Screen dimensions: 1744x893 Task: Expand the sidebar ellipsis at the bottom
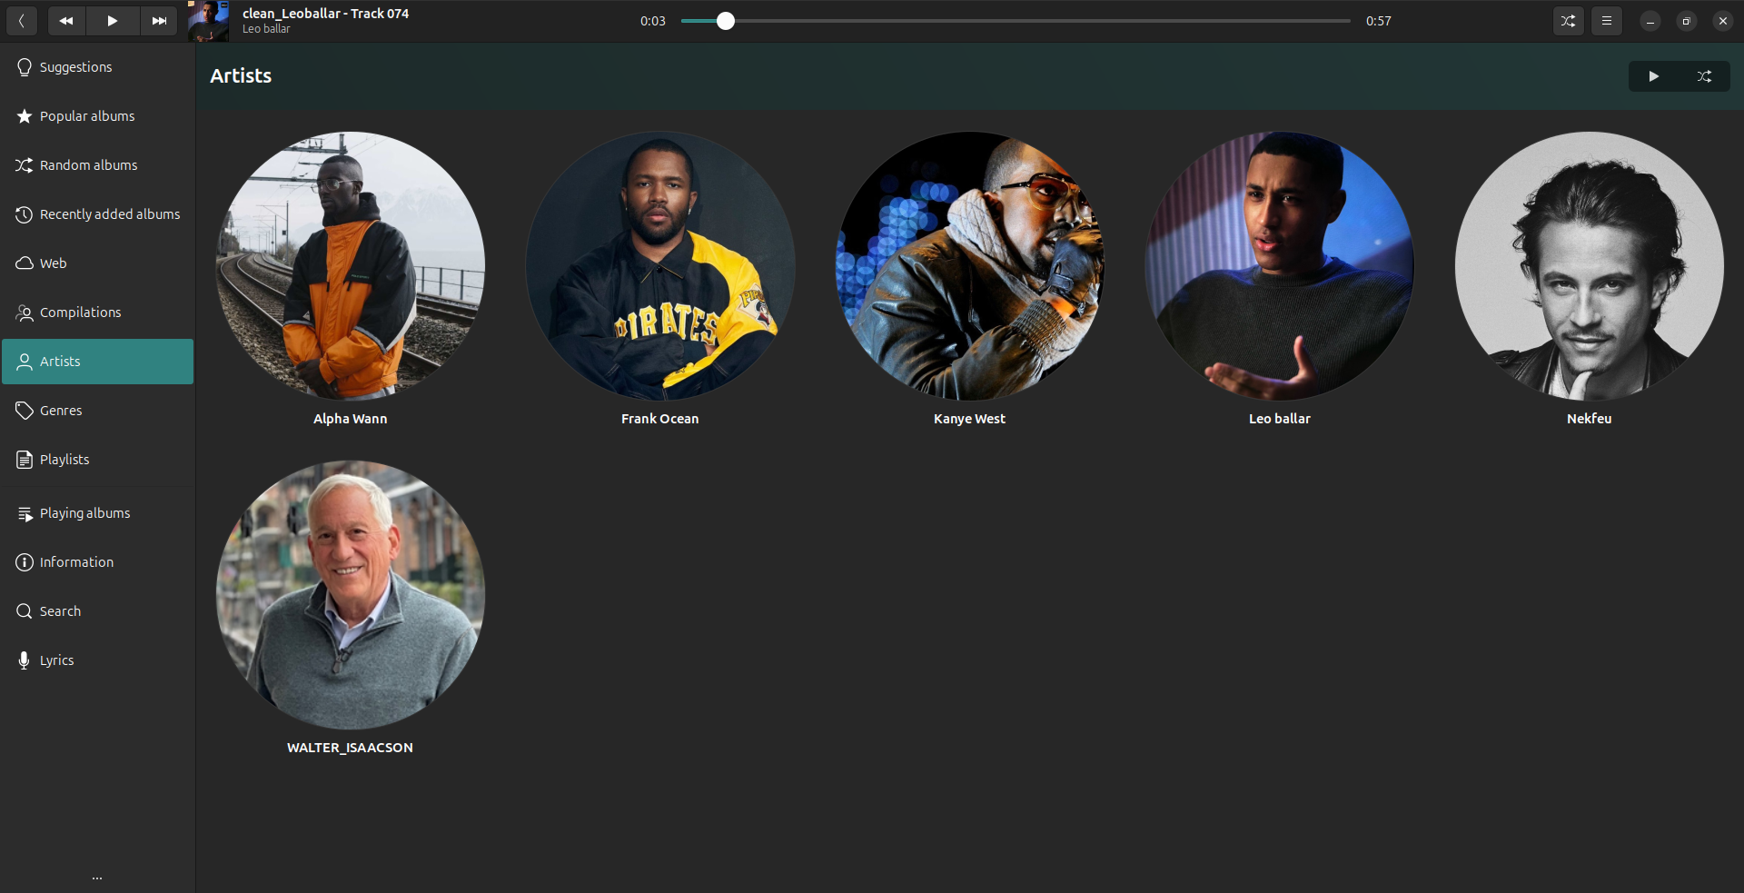tap(97, 878)
